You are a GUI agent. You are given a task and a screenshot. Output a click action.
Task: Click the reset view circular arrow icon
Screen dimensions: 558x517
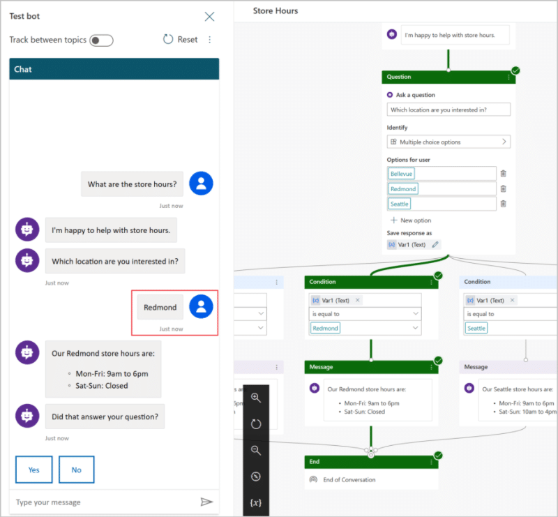256,424
